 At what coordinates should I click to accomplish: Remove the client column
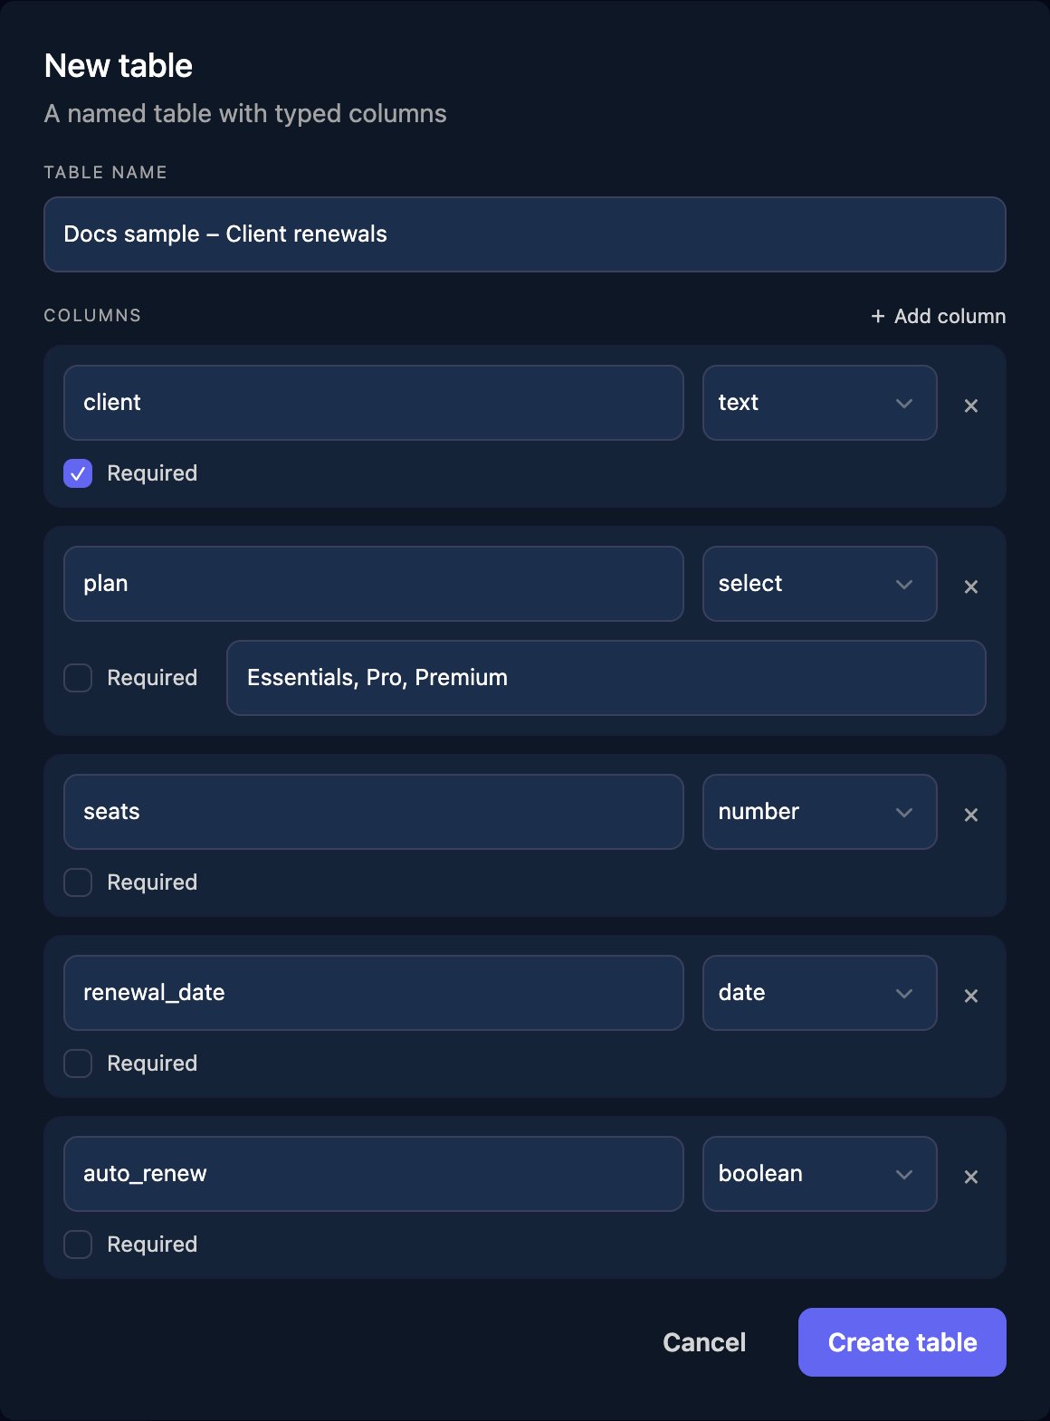click(971, 405)
